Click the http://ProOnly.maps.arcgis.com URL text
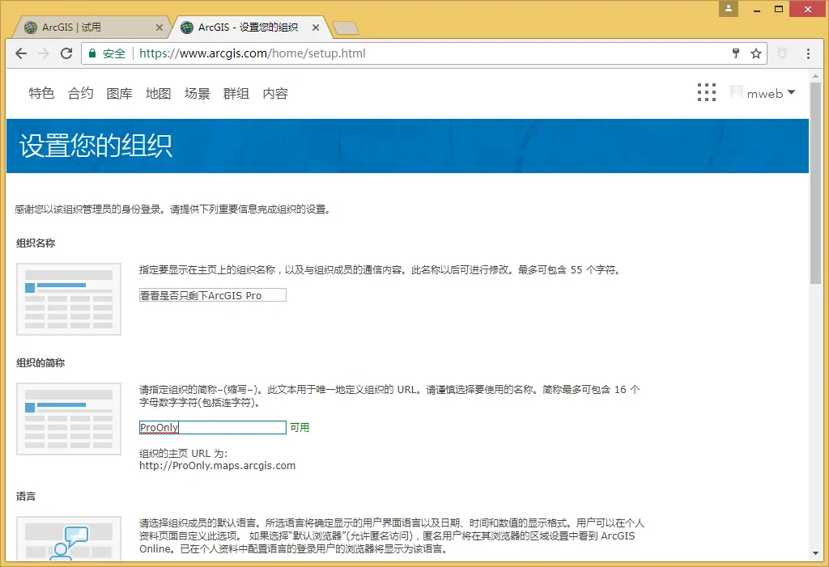The image size is (829, 567). tap(217, 466)
